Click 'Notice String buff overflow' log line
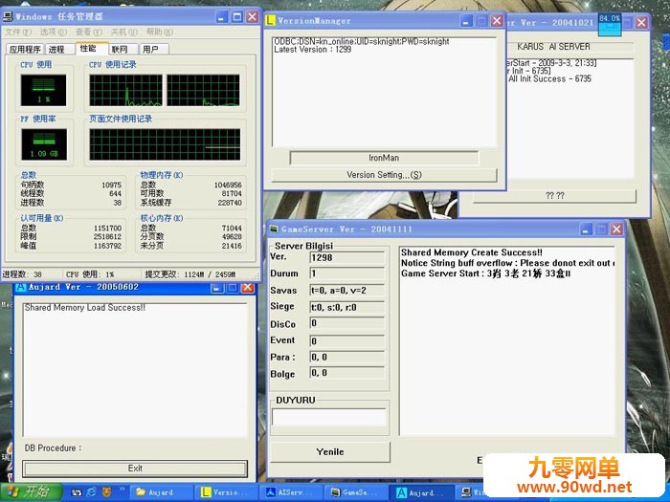 pyautogui.click(x=507, y=263)
